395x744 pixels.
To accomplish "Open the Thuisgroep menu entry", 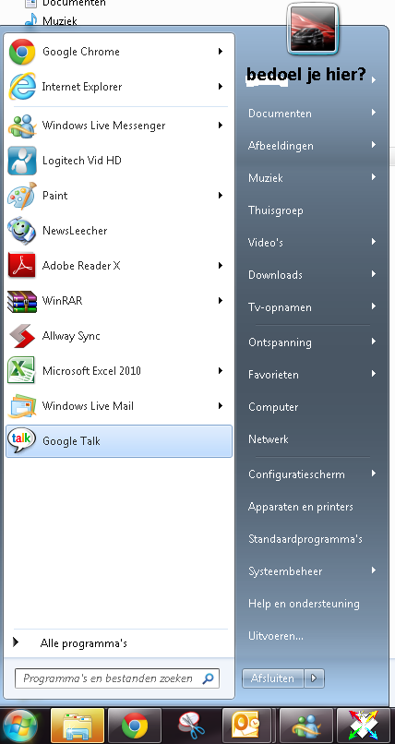I will (x=276, y=210).
